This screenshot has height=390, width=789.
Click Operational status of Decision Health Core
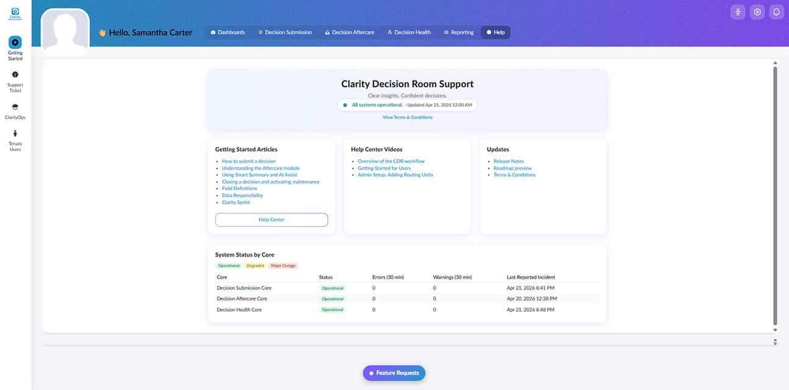coord(332,310)
